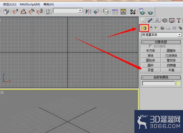Image resolution: width=183 pixels, height=133 pixels.
Task: Open the named selection sets dropdown
Action: coord(80,10)
